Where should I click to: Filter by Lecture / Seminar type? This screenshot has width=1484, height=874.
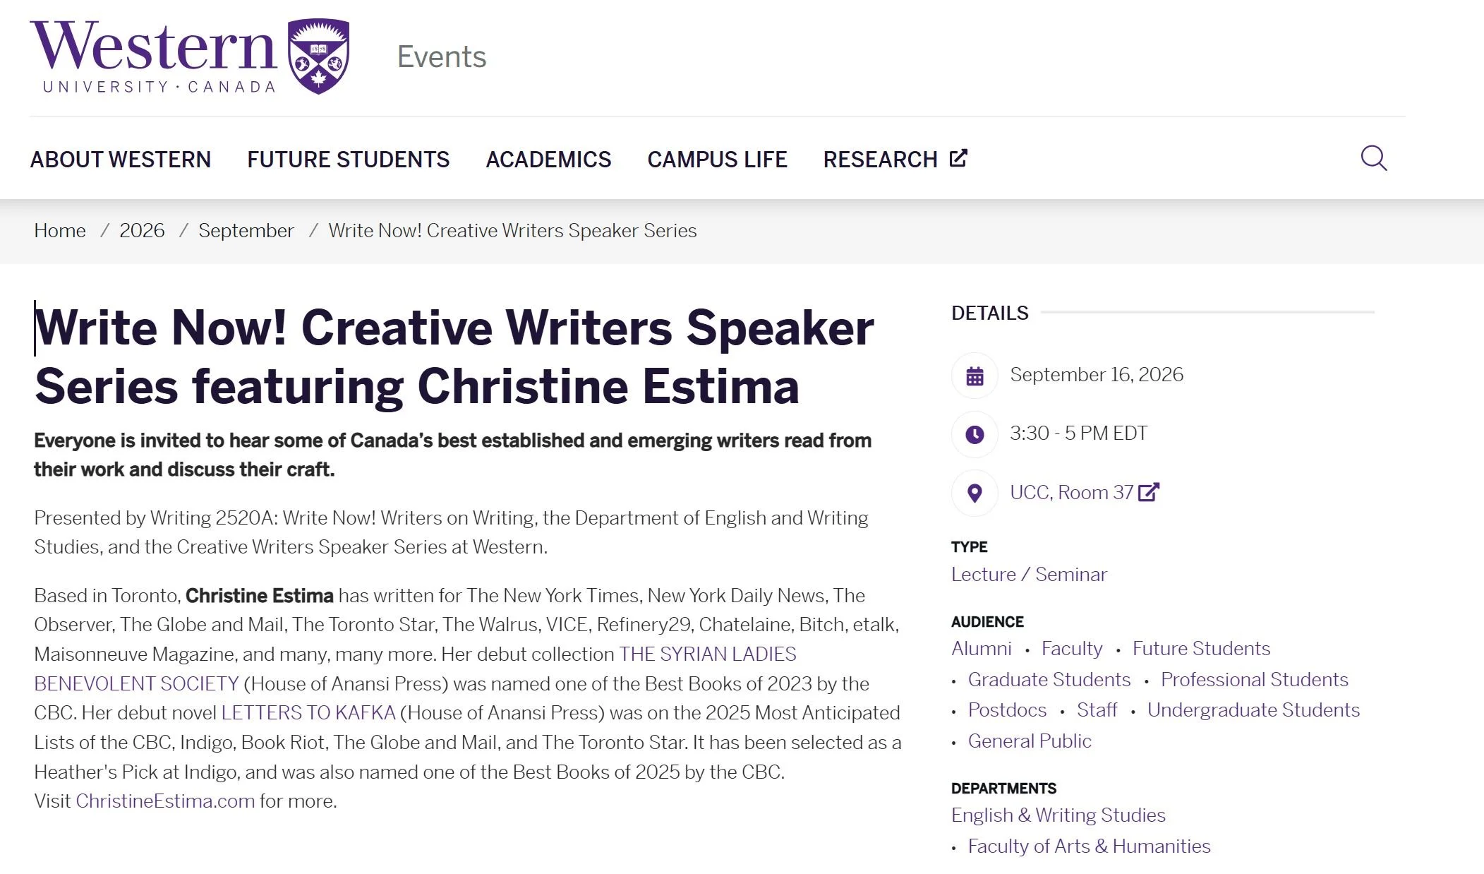[x=1029, y=575]
